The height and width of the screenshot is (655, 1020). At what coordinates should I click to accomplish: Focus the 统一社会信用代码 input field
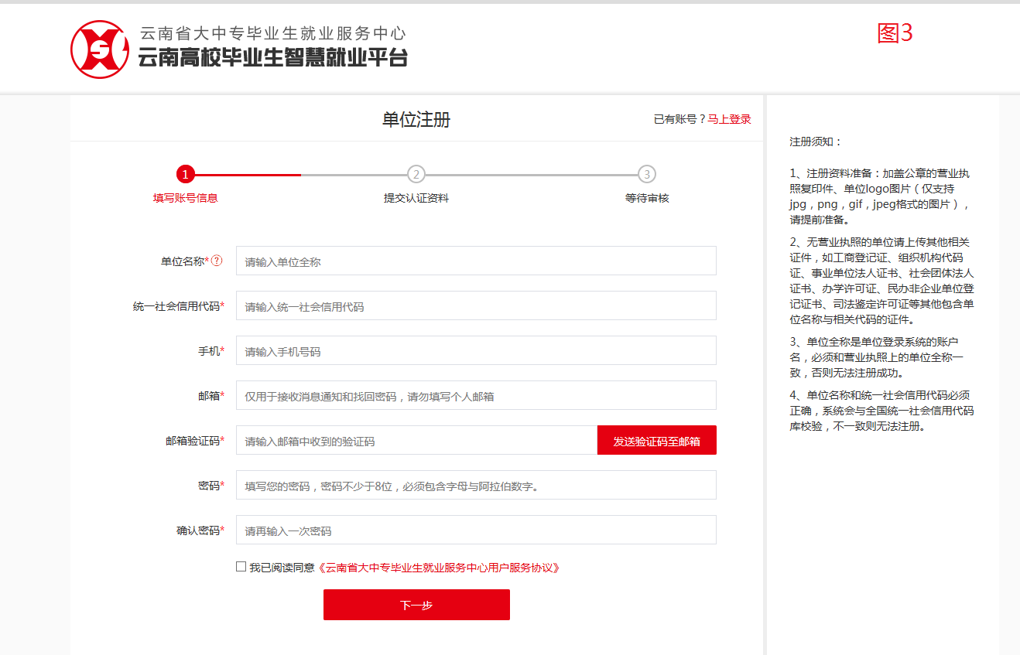[476, 306]
